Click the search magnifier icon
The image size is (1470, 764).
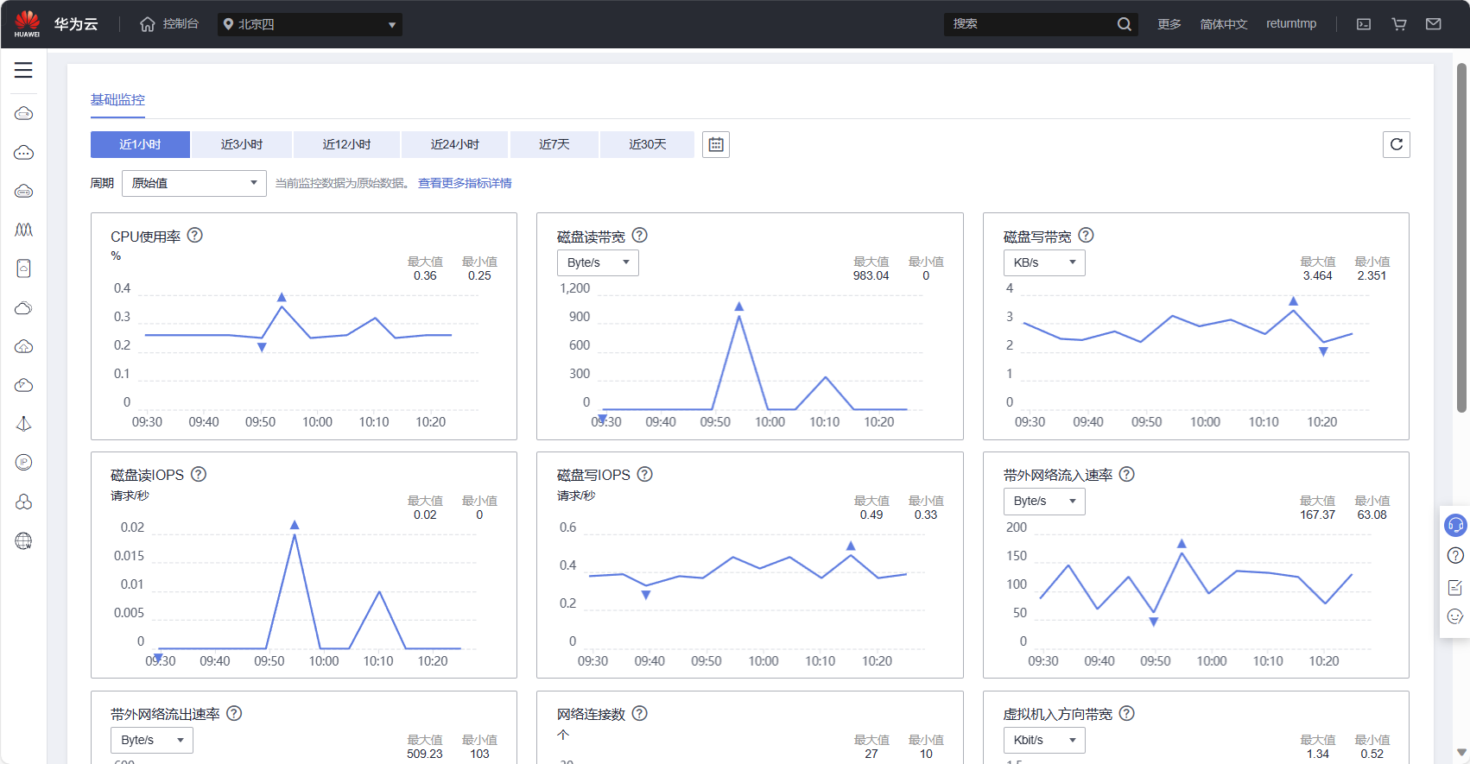click(x=1124, y=24)
